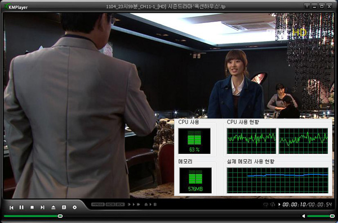
Task: Skip to the next track
Action: point(42,207)
